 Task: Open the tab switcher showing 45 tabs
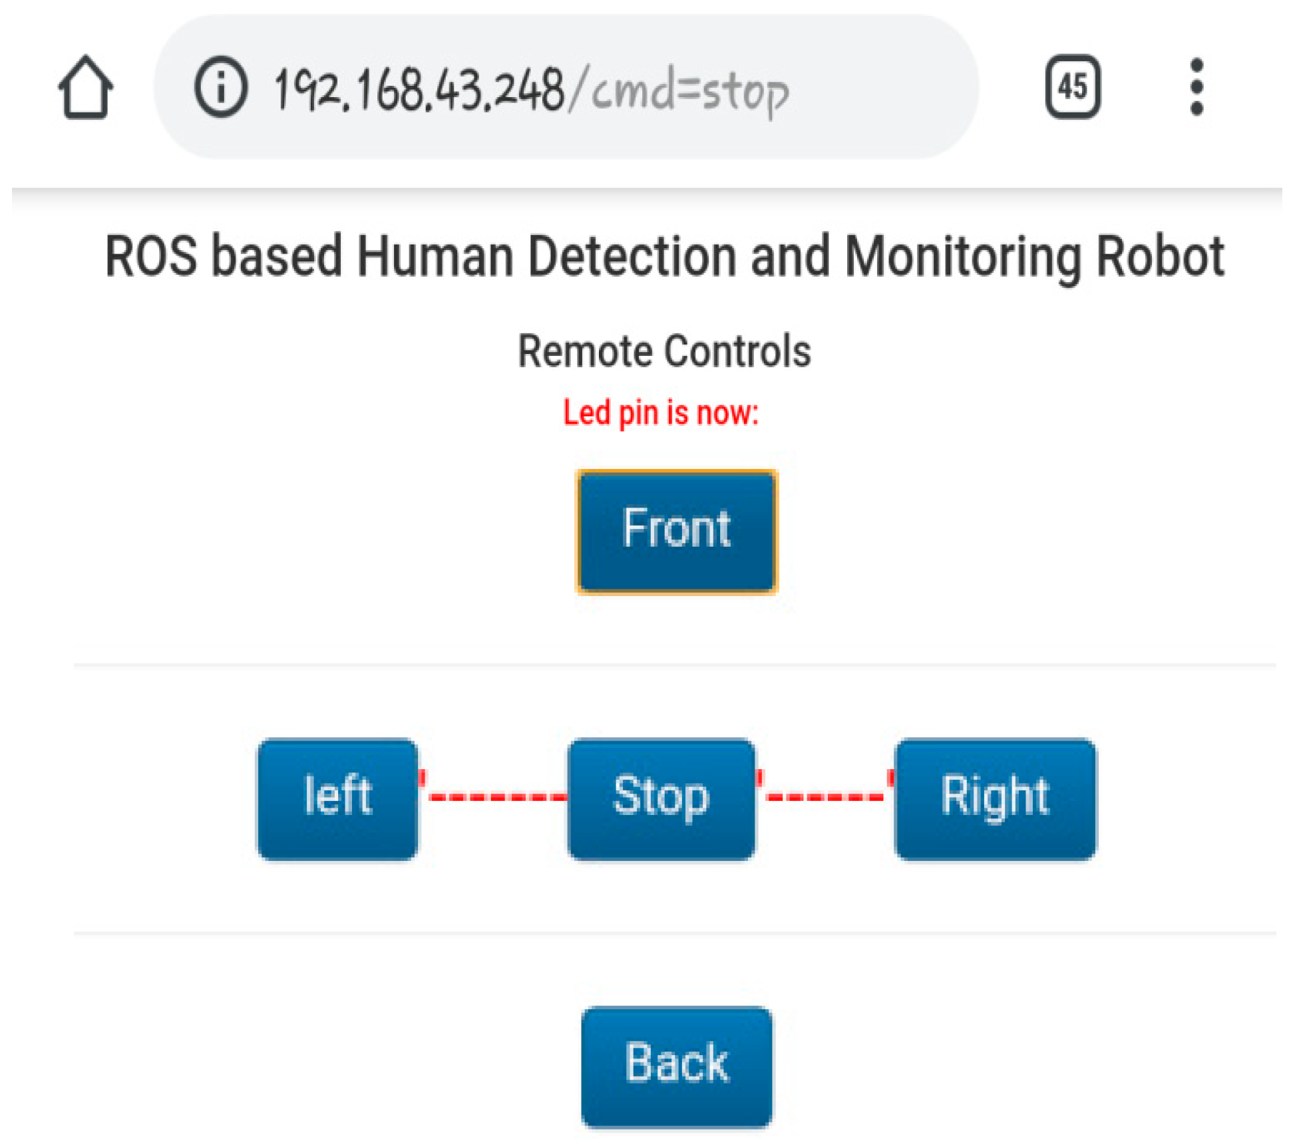point(1072,87)
